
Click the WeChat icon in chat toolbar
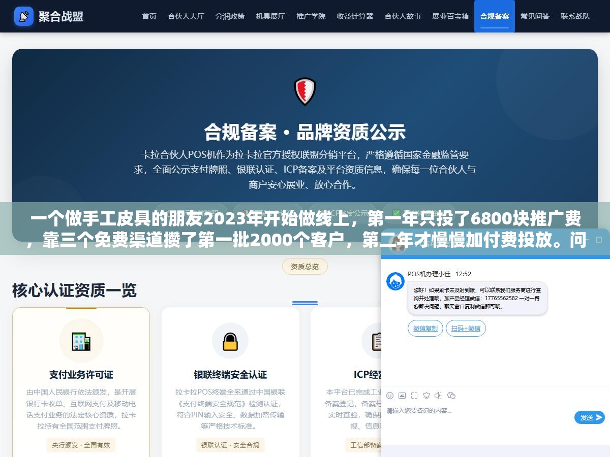coord(451,395)
